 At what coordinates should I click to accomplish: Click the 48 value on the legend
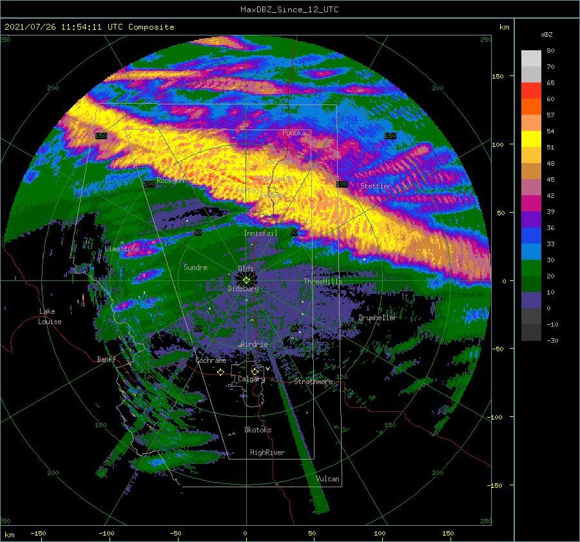pyautogui.click(x=550, y=163)
